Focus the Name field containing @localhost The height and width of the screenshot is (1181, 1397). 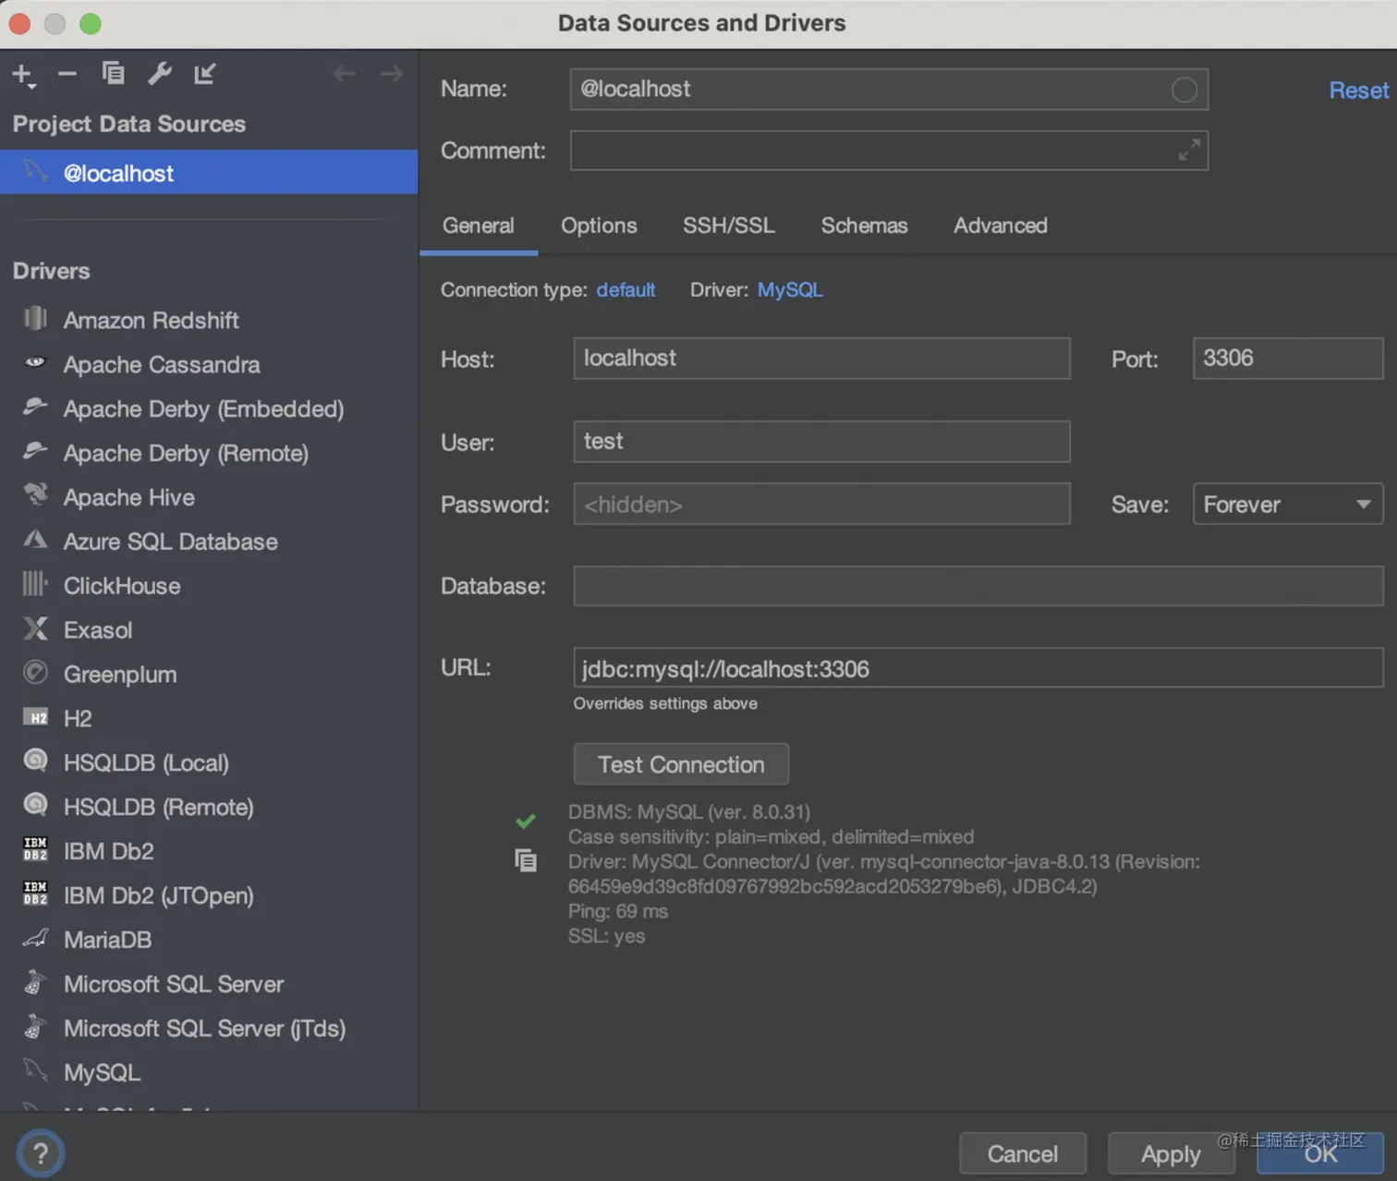coord(889,90)
